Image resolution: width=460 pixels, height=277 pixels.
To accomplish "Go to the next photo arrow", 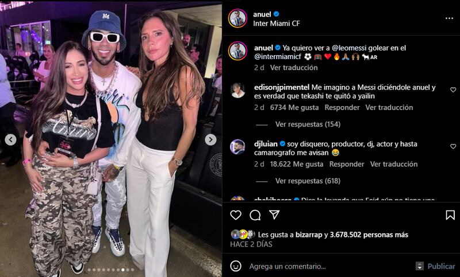I will coord(210,140).
